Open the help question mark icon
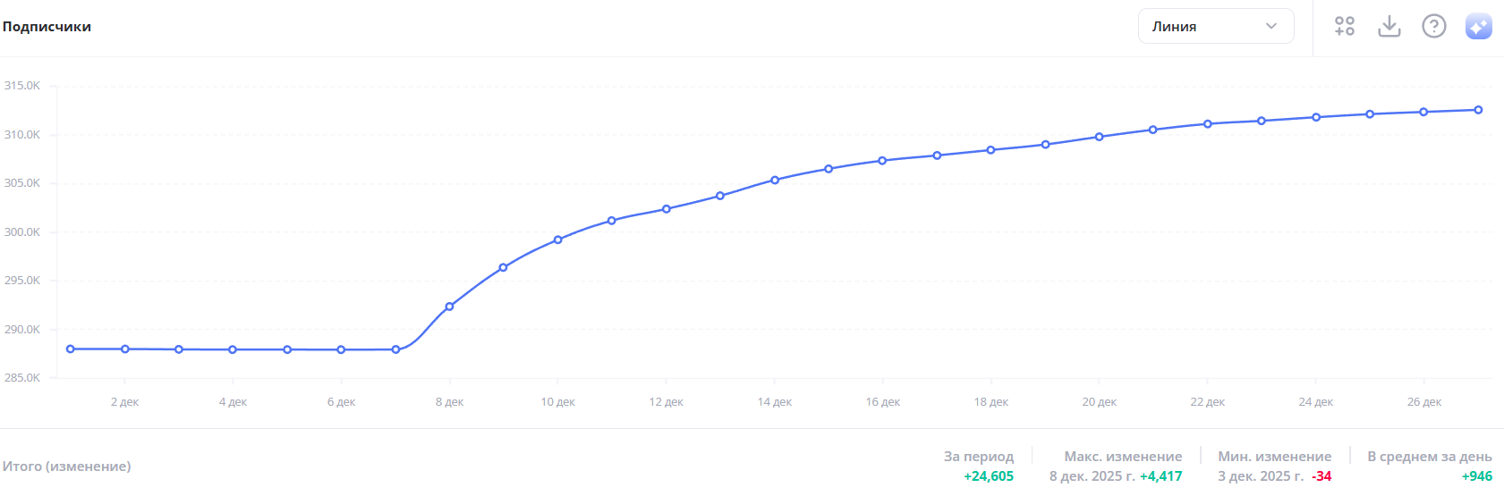Viewport: 1504px width, 496px height. point(1433,26)
